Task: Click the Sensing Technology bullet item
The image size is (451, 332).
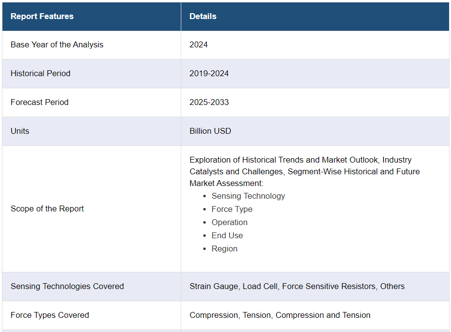Action: coord(248,196)
